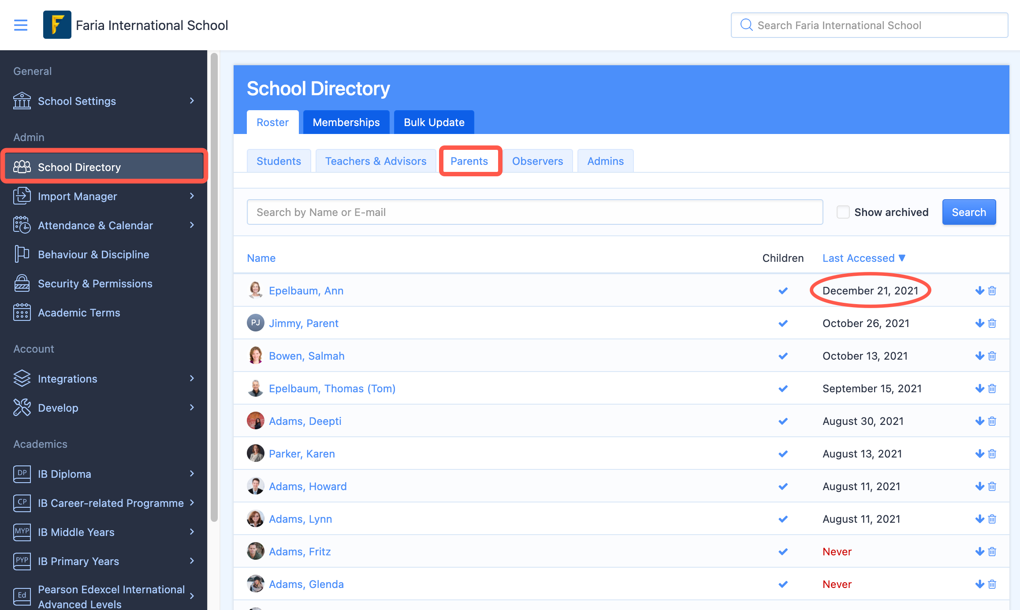This screenshot has width=1020, height=610.
Task: Click the trash icon for Adams, Deepti
Action: 992,421
